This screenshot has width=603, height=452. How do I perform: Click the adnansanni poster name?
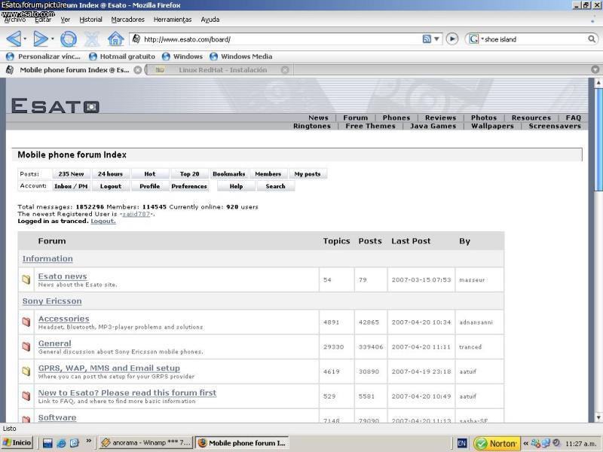coord(476,322)
